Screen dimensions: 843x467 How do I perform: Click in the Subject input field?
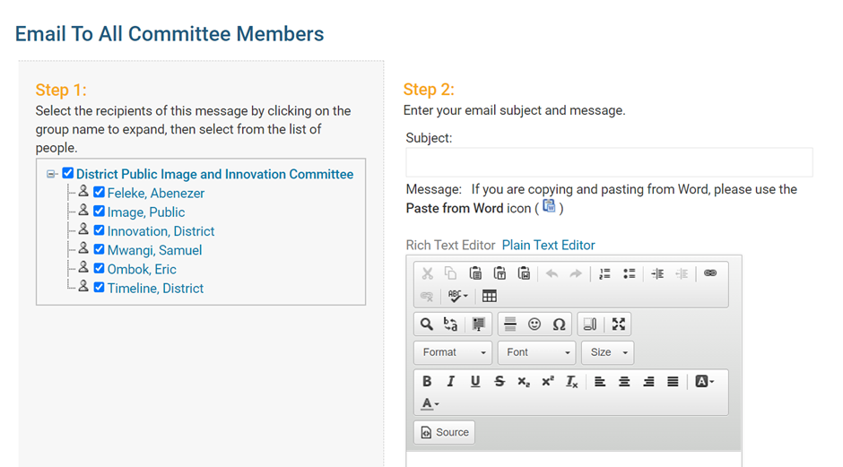coord(609,162)
